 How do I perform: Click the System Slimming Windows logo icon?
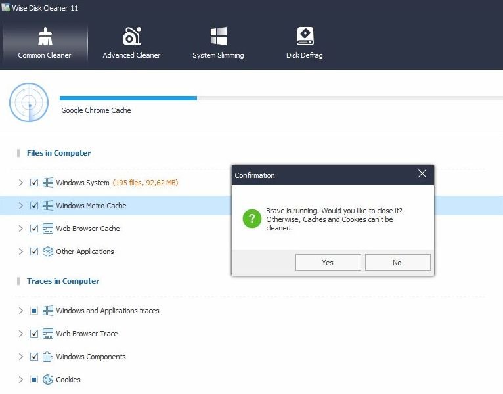219,36
